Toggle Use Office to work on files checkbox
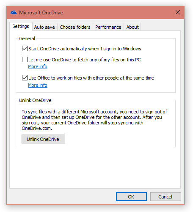Viewport: 193px width, 212px height. tap(25, 78)
